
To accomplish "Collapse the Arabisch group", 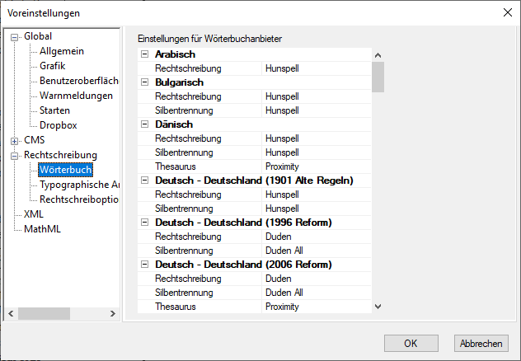I will point(145,54).
